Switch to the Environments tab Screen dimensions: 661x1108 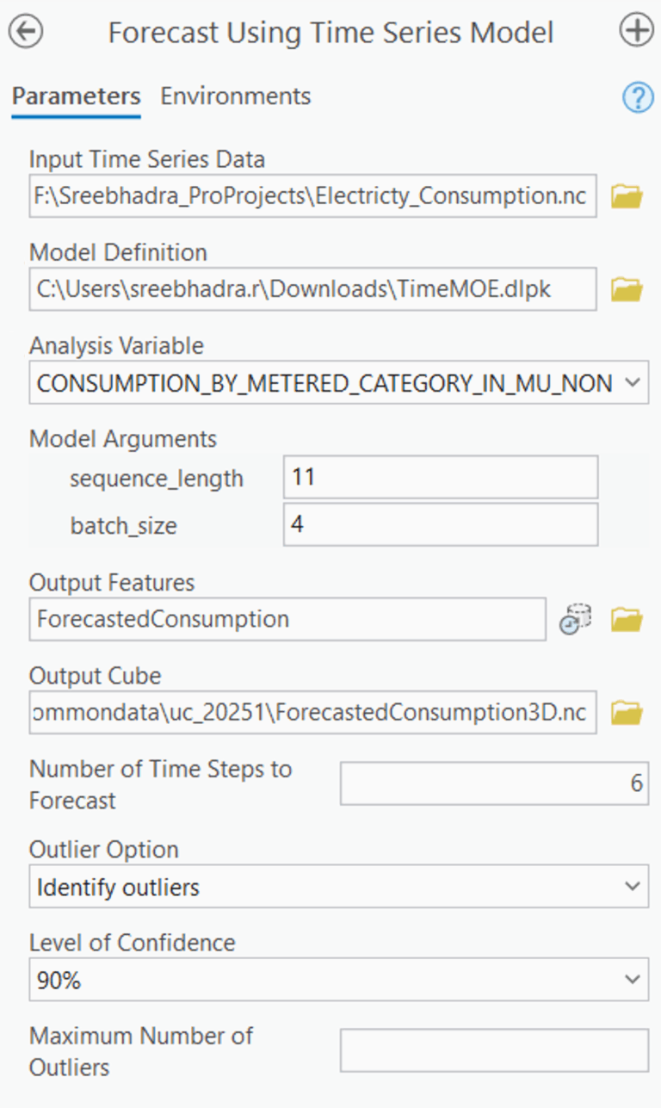click(x=234, y=96)
